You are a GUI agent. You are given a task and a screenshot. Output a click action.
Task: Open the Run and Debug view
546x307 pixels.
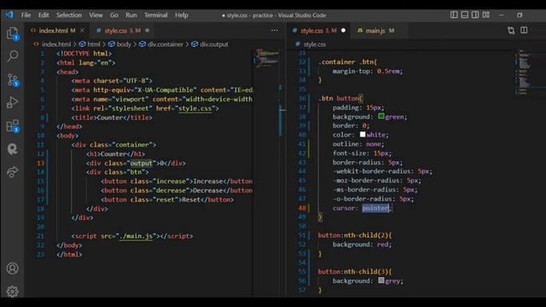point(13,102)
